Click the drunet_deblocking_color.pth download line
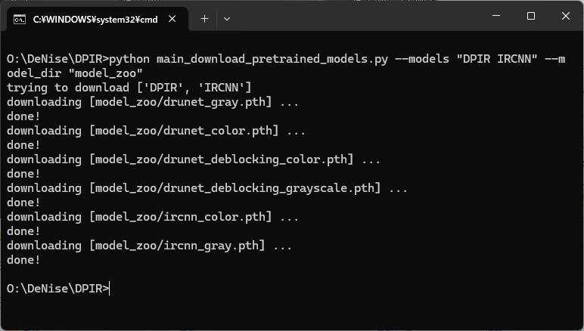Viewport: 584px width, 331px height. [x=194, y=159]
